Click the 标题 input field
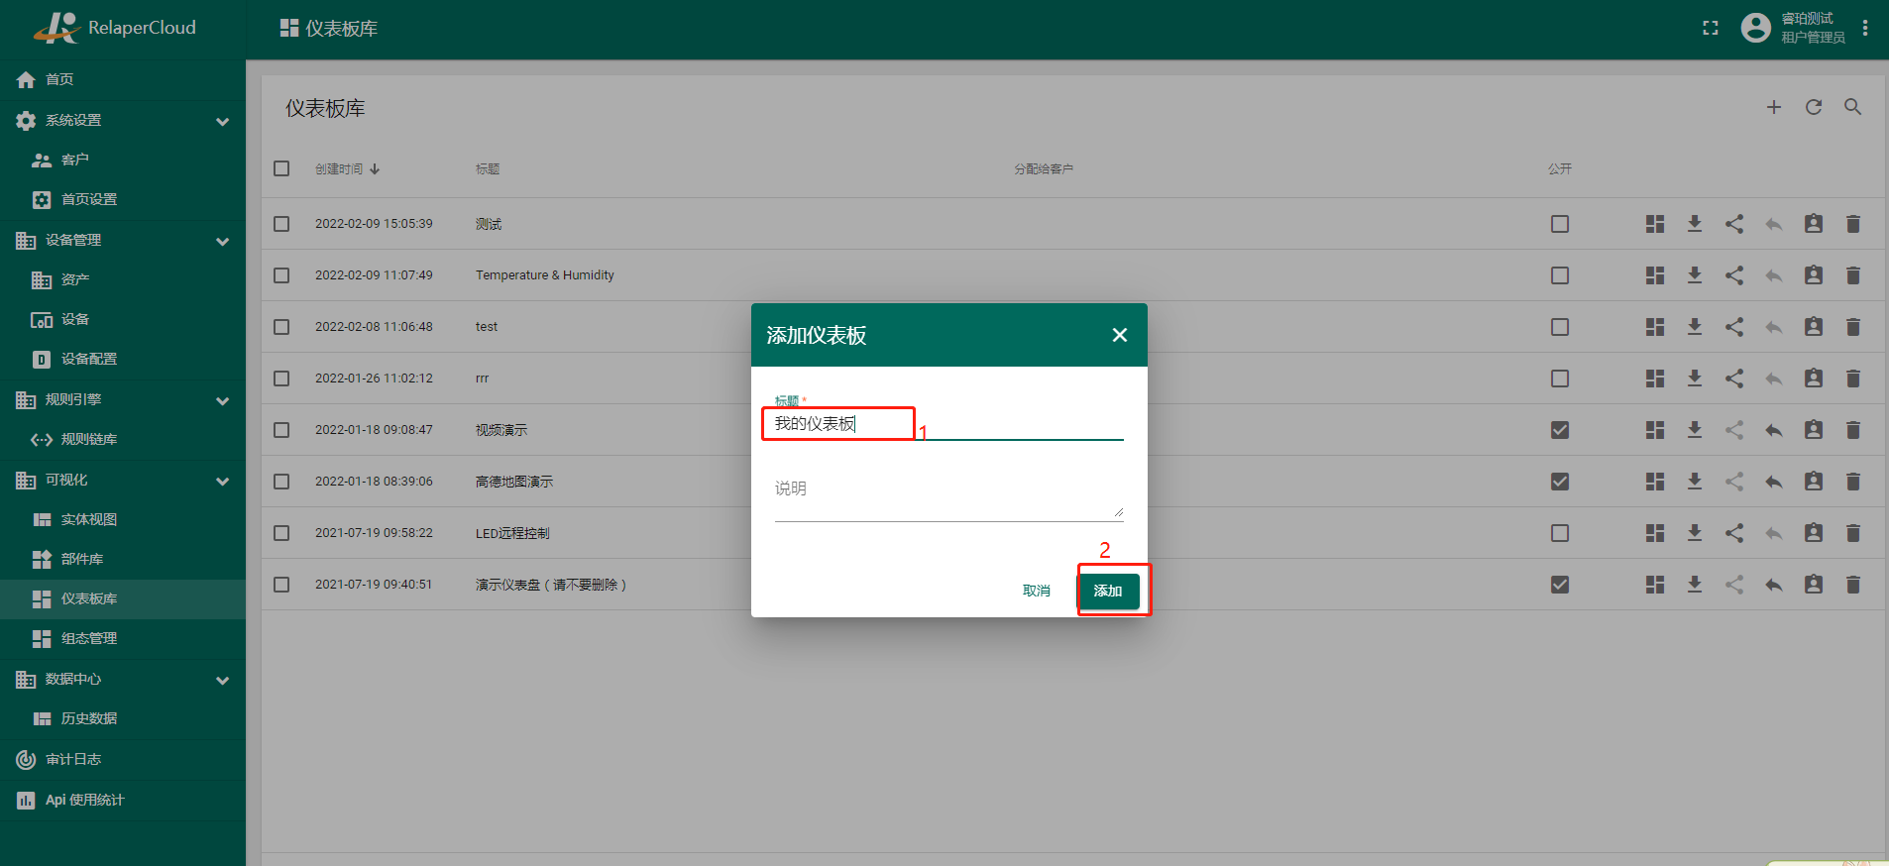Image resolution: width=1889 pixels, height=866 pixels. [x=949, y=424]
